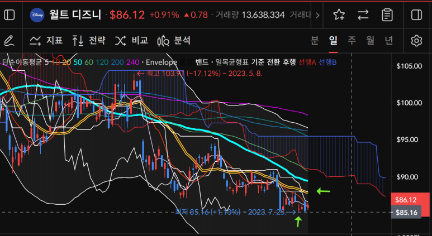Toggle the Envelope 밴드 legend item

click(202, 62)
